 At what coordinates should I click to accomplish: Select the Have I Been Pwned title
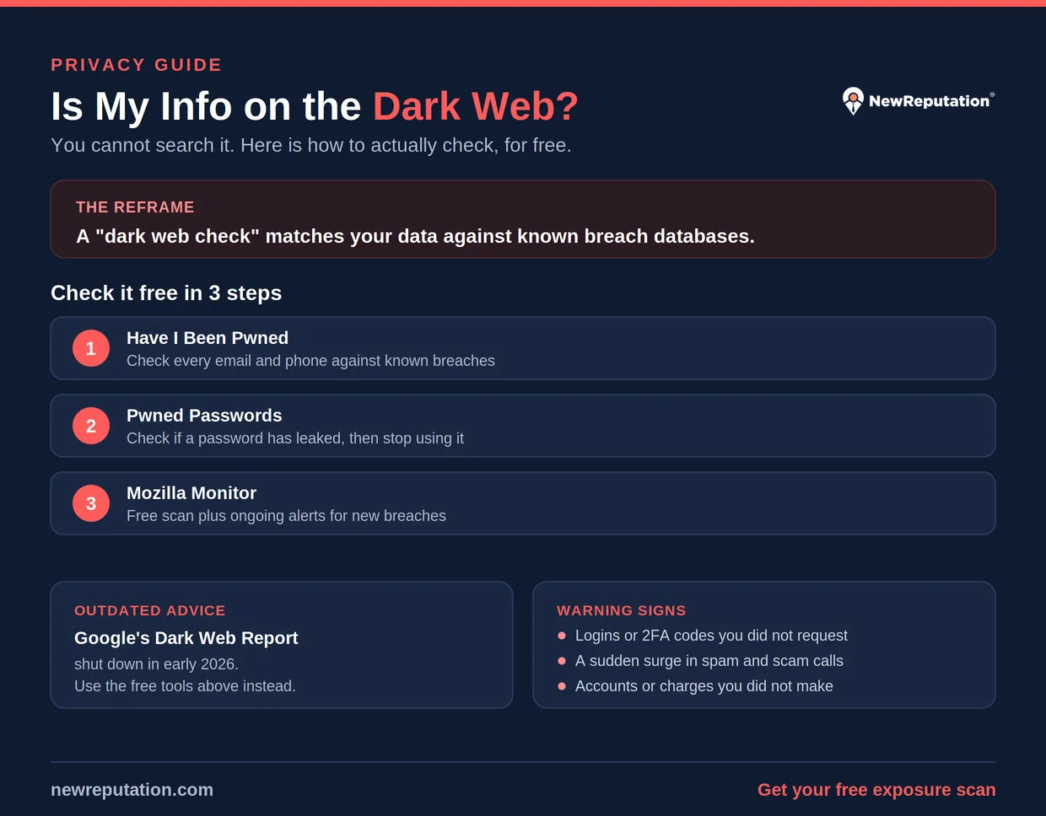click(208, 338)
